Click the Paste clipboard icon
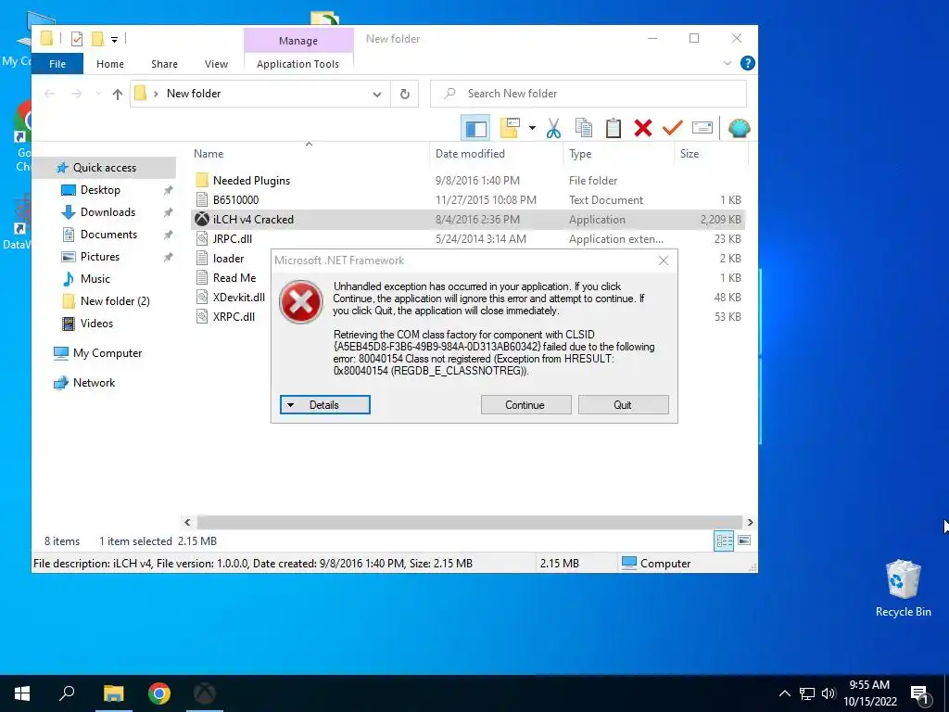Image resolution: width=949 pixels, height=712 pixels. click(614, 128)
